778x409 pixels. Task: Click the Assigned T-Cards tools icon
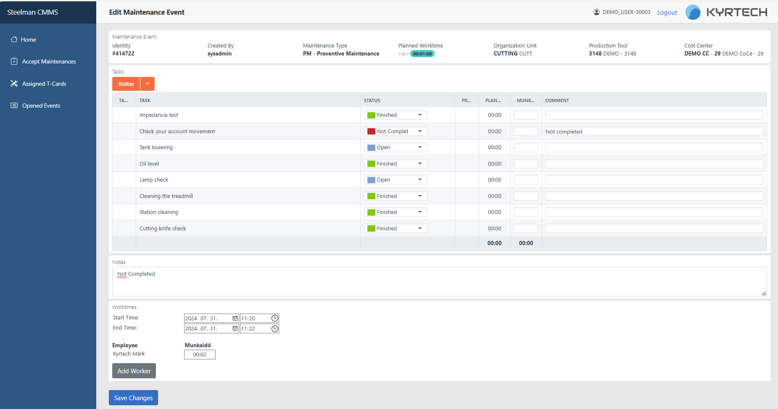(x=14, y=84)
